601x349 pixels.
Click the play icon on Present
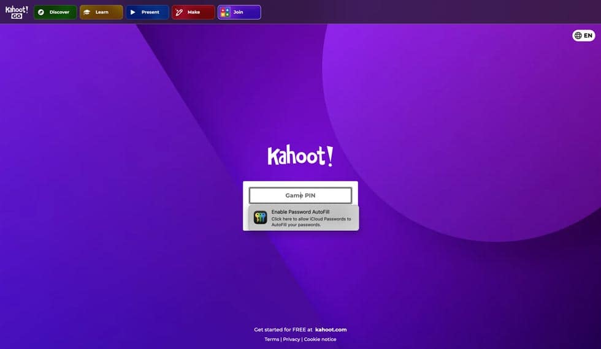click(x=132, y=12)
